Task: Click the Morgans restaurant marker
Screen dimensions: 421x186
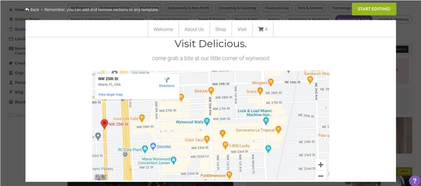Action: click(271, 82)
